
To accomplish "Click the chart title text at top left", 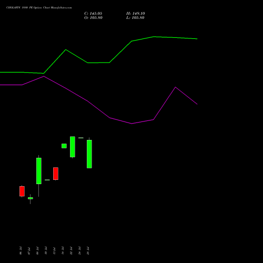I will click(x=39, y=8).
